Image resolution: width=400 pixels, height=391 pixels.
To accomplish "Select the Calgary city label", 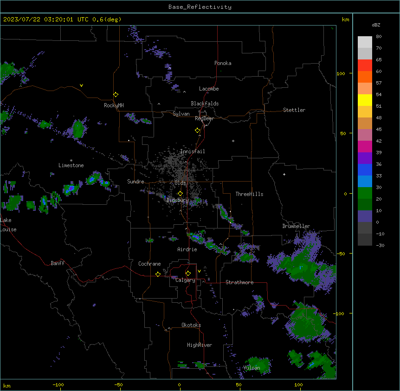I will point(185,280).
